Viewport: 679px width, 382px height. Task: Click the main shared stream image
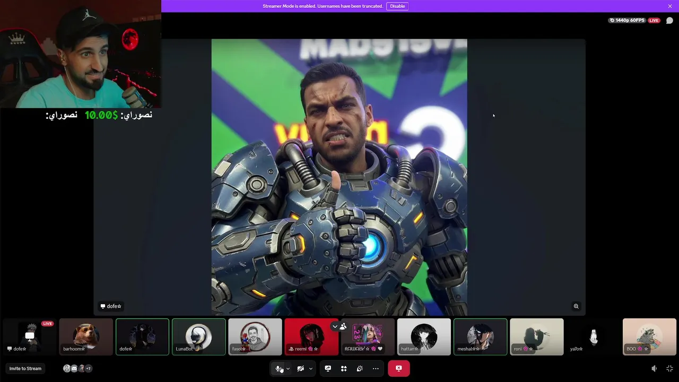coord(339,177)
